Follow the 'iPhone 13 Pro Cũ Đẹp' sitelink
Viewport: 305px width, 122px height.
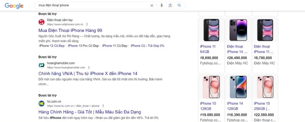[83, 46]
